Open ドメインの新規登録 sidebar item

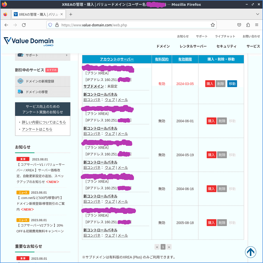pyautogui.click(x=43, y=81)
